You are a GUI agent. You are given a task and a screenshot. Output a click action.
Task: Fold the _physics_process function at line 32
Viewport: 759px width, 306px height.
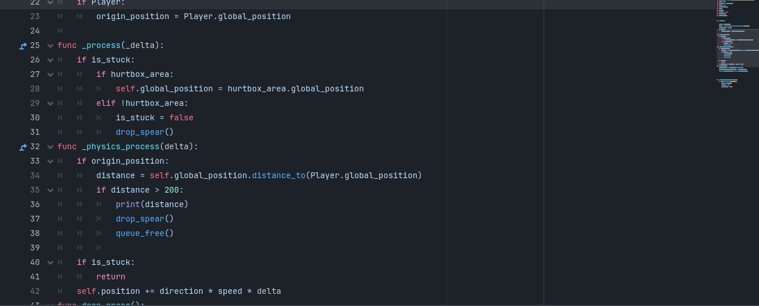[x=50, y=147]
